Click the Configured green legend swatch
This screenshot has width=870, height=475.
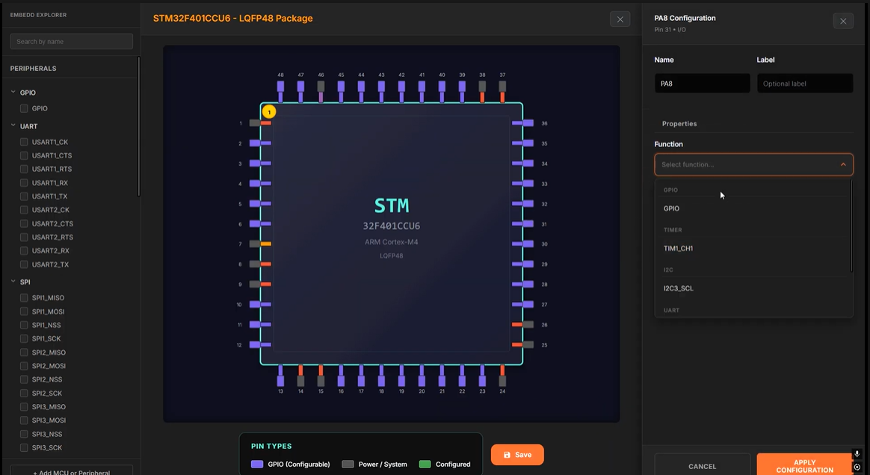425,465
